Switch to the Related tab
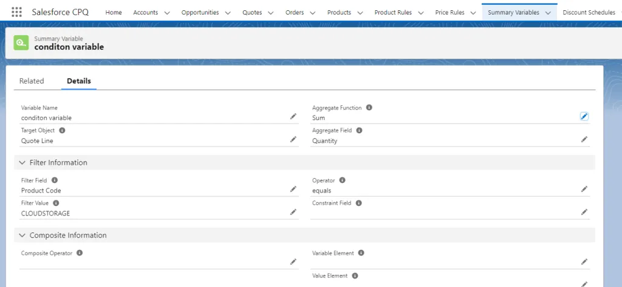Viewport: 622px width, 287px height. [x=32, y=81]
